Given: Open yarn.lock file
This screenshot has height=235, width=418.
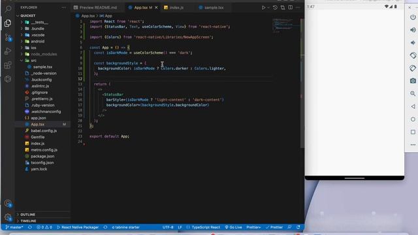Looking at the screenshot, I should click(39, 169).
